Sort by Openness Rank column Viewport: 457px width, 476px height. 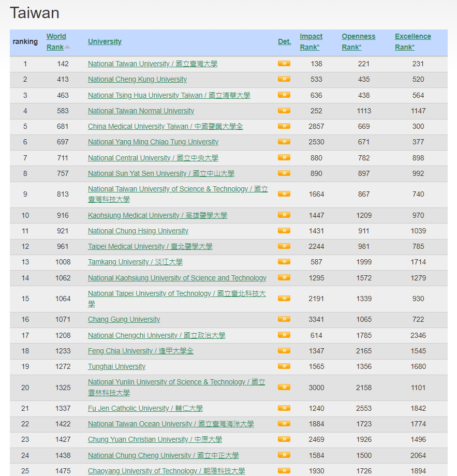point(358,41)
